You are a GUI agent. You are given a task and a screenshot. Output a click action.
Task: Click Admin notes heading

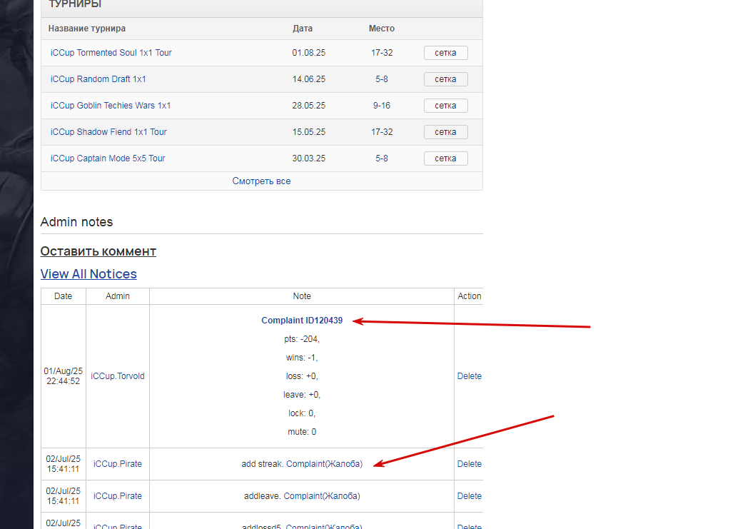(x=76, y=222)
